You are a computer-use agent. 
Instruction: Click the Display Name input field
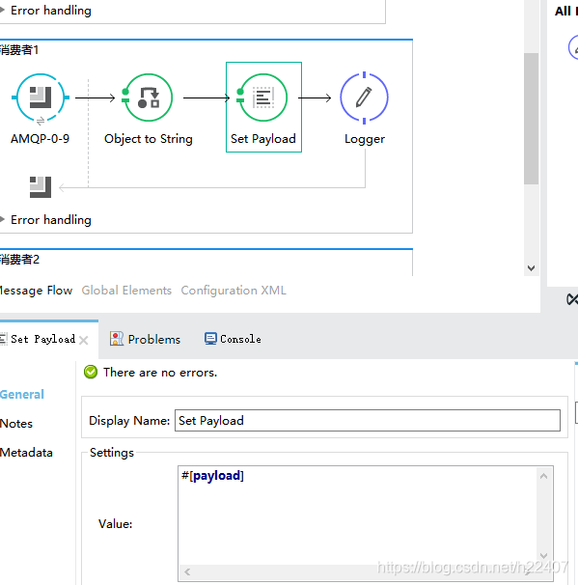click(x=368, y=421)
